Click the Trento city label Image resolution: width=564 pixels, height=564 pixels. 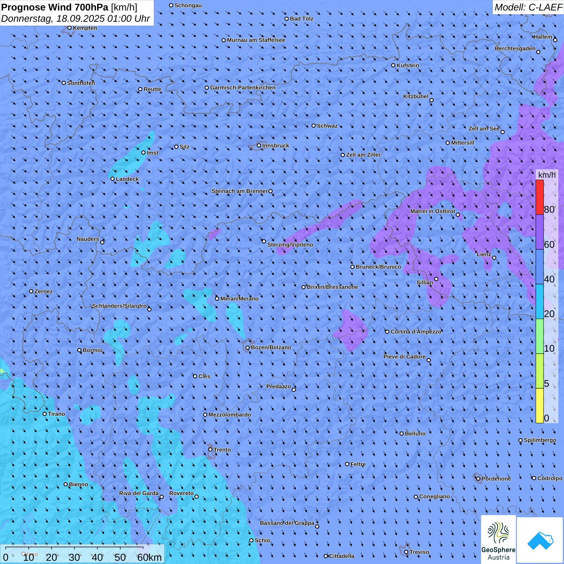pos(222,450)
